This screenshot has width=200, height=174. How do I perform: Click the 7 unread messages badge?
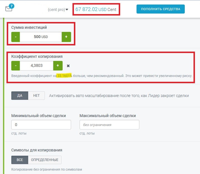tap(12, 6)
